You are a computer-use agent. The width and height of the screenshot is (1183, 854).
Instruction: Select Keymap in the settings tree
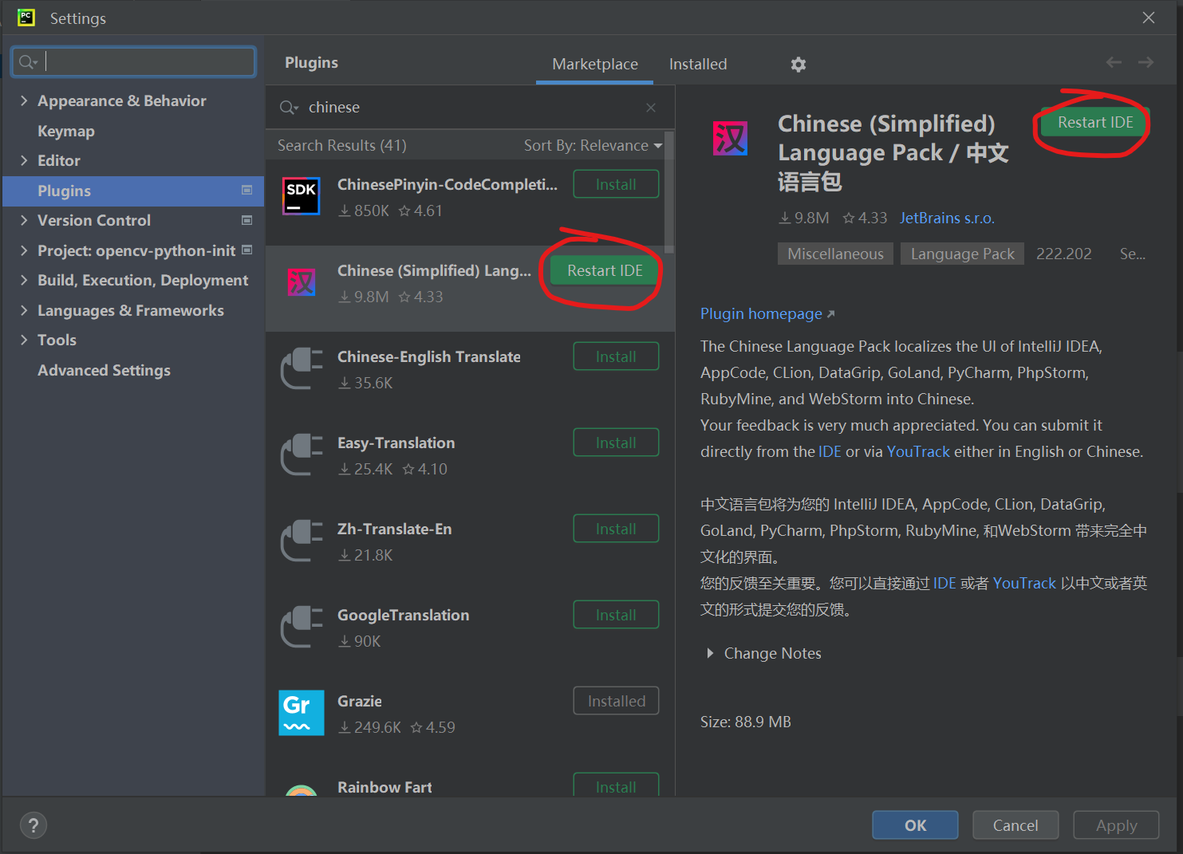66,131
